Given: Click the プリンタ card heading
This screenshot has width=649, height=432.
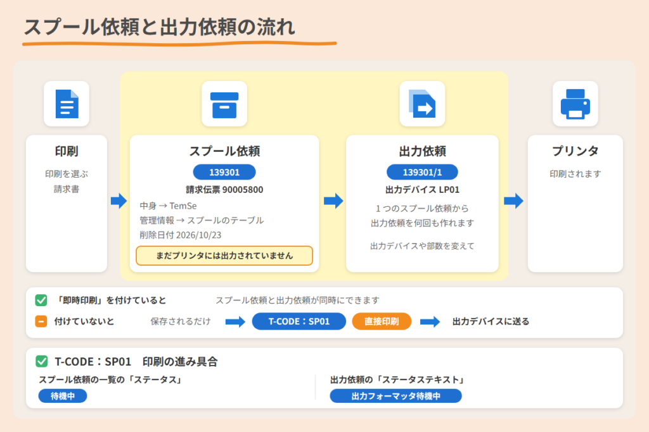Looking at the screenshot, I should coord(575,151).
